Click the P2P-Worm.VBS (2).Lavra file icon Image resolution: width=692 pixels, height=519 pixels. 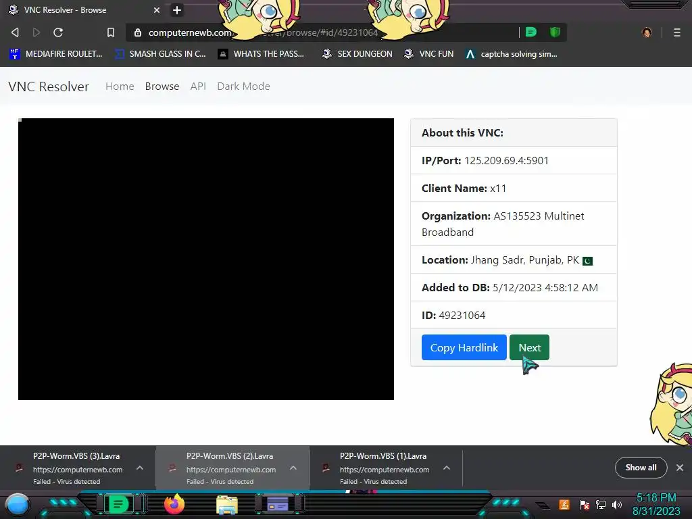pos(172,468)
